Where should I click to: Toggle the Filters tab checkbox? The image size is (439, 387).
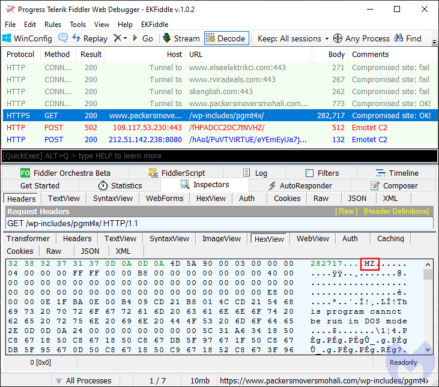(x=309, y=173)
